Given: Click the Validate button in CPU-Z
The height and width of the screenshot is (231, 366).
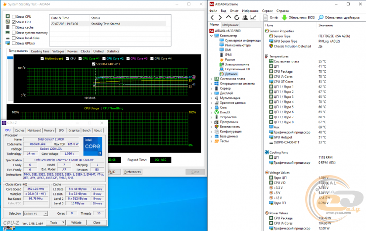Looking at the screenshot, I should tap(76, 223).
